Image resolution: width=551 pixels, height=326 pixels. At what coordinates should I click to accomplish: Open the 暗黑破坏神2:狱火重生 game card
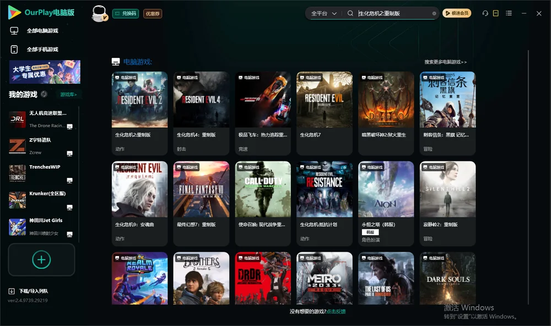tap(386, 113)
